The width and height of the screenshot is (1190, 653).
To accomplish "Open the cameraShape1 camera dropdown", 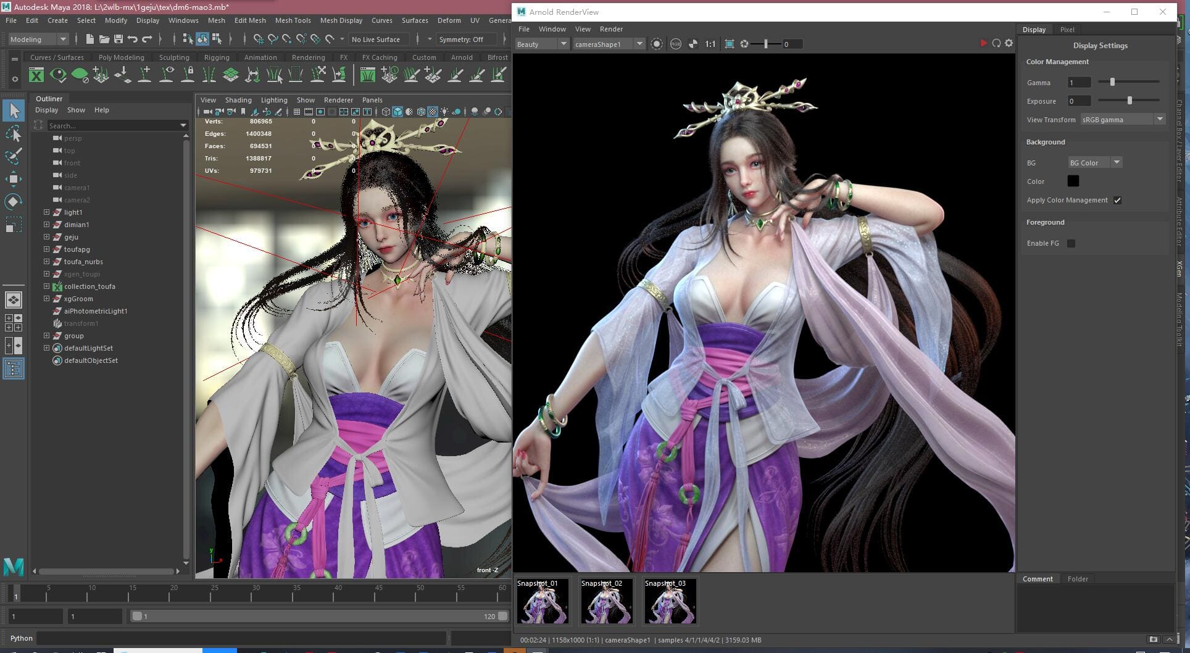I will [608, 44].
